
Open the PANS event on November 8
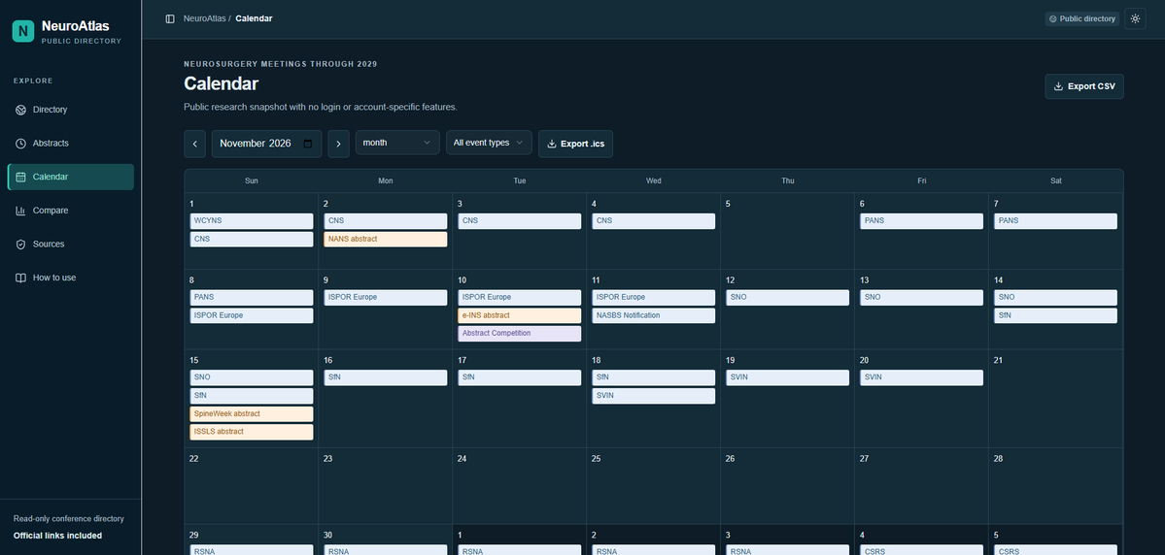pos(252,298)
